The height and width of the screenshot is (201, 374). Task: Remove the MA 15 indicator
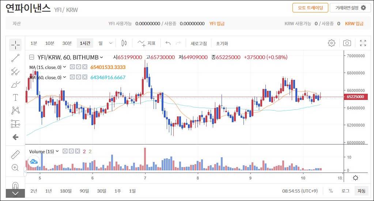[85, 67]
